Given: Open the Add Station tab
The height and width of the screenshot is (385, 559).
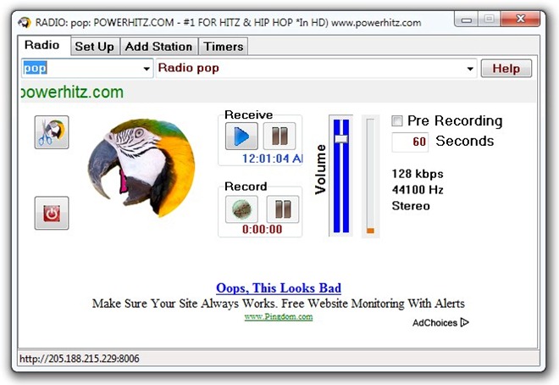Looking at the screenshot, I should [158, 47].
